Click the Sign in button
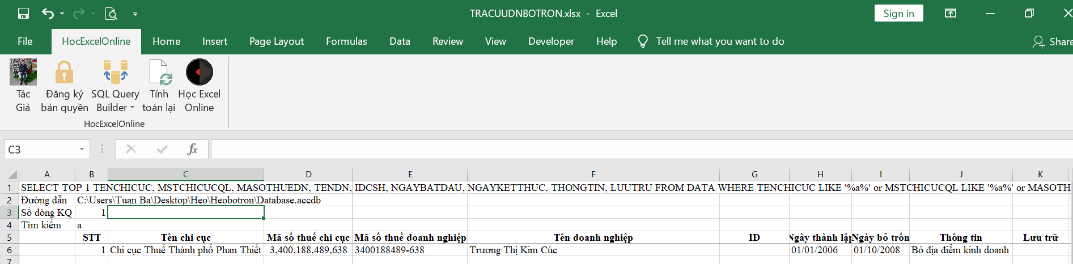Viewport: 1073px width, 264px height. (x=899, y=14)
